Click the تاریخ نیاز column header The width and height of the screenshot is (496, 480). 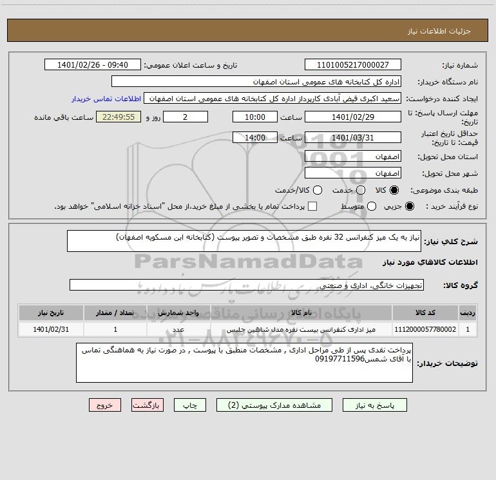pyautogui.click(x=51, y=312)
